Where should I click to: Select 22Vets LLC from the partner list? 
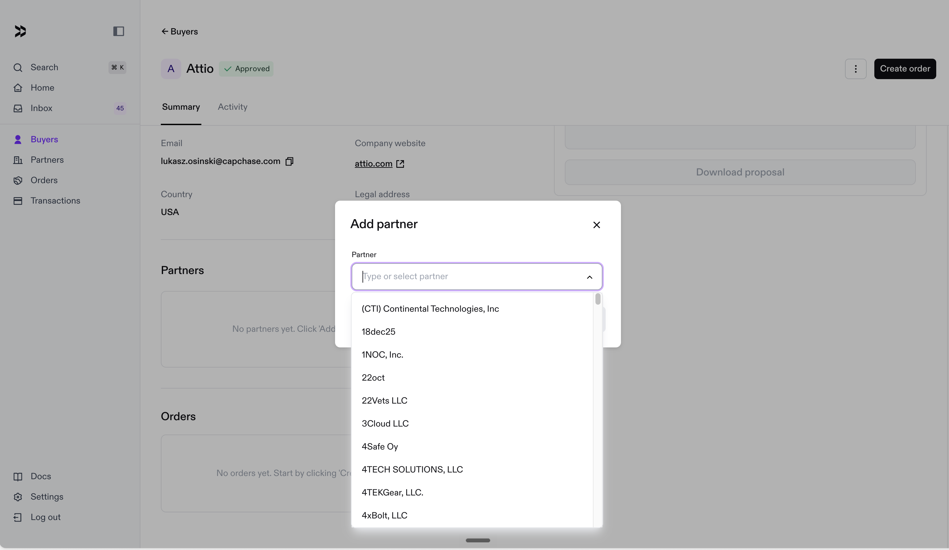coord(472,401)
